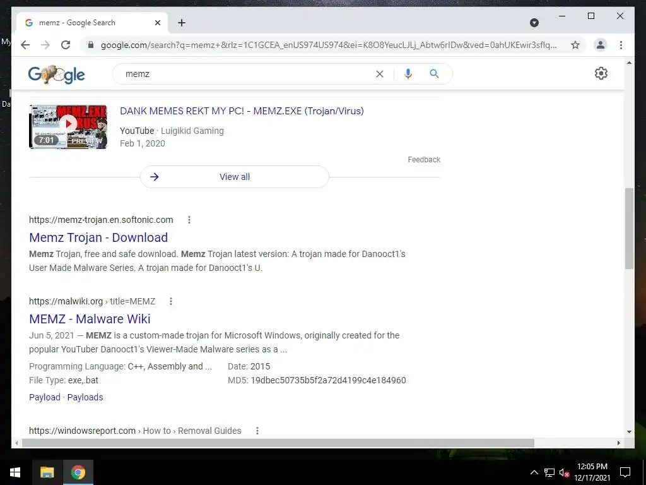The image size is (646, 485).
Task: Play the MEMZ.EXE video thumbnail
Action: click(x=68, y=126)
